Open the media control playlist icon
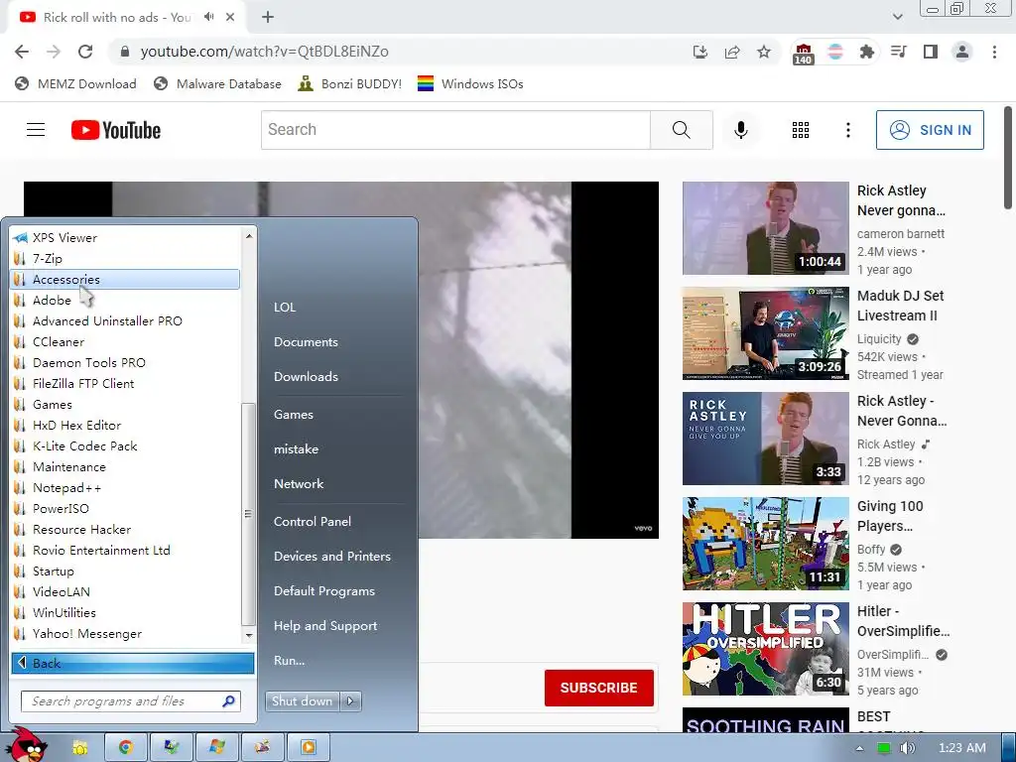Image resolution: width=1016 pixels, height=762 pixels. 898,52
